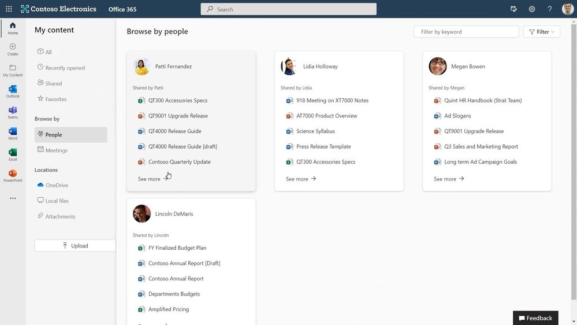This screenshot has height=325, width=577.
Task: Select Recently opened
Action: tap(61, 68)
